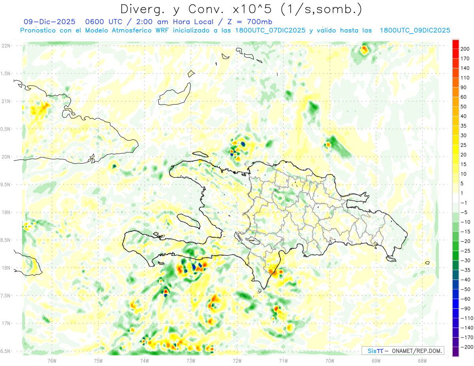Click the '76W' longitude label
This screenshot has width=474, height=366.
[52, 360]
